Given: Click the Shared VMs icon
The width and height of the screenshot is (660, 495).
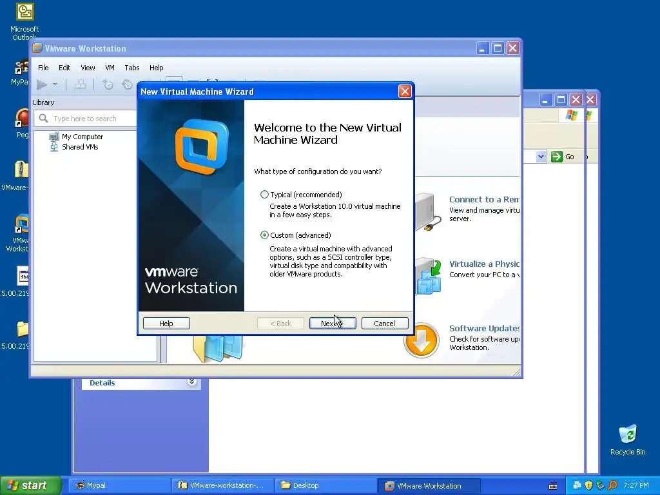Looking at the screenshot, I should click(54, 147).
